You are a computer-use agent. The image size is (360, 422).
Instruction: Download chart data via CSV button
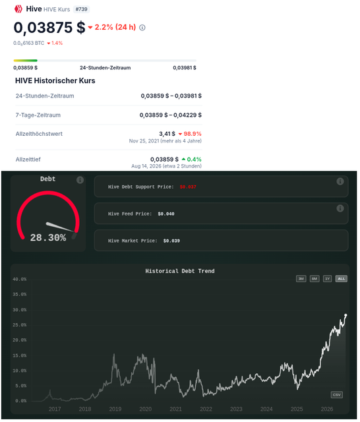tap(336, 395)
